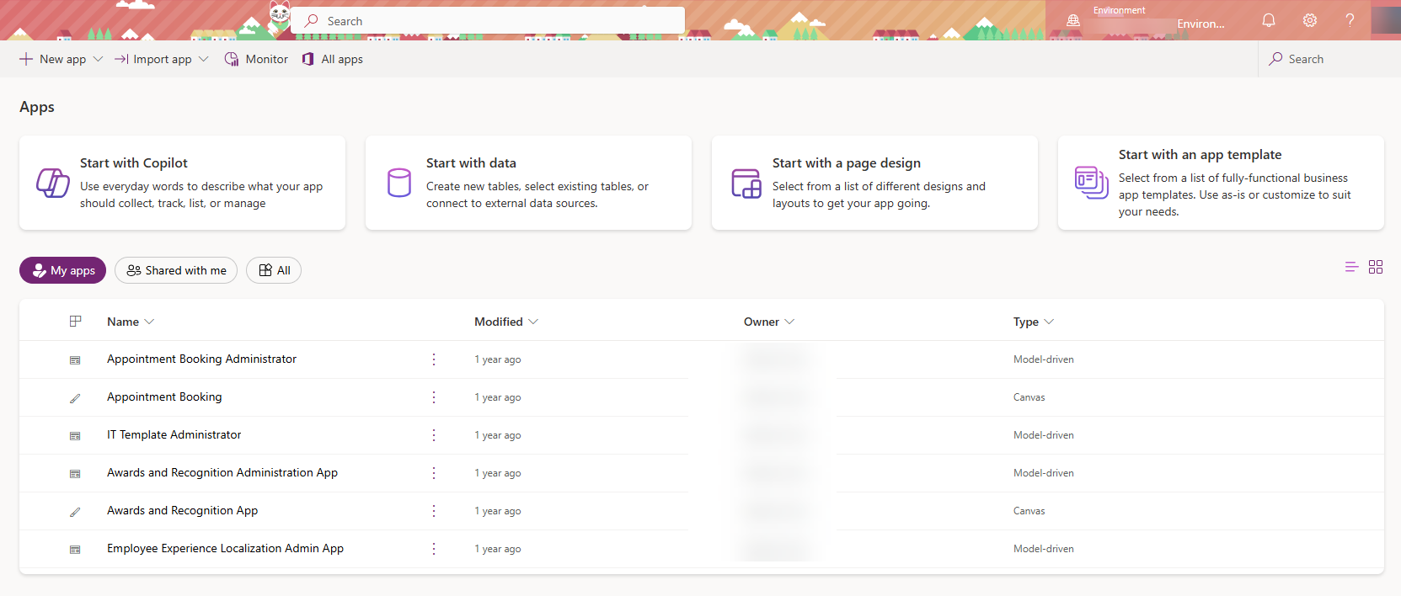Viewport: 1401px width, 596px height.
Task: Click Monitor in the command bar
Action: click(x=256, y=59)
